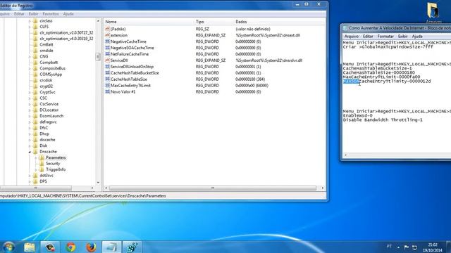Image resolution: width=451 pixels, height=253 pixels.
Task: Collapse the Dnscache tree node
Action: (30, 152)
